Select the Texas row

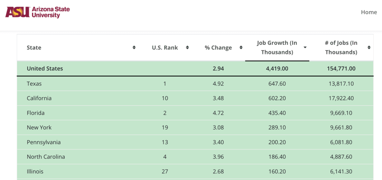[x=195, y=84]
